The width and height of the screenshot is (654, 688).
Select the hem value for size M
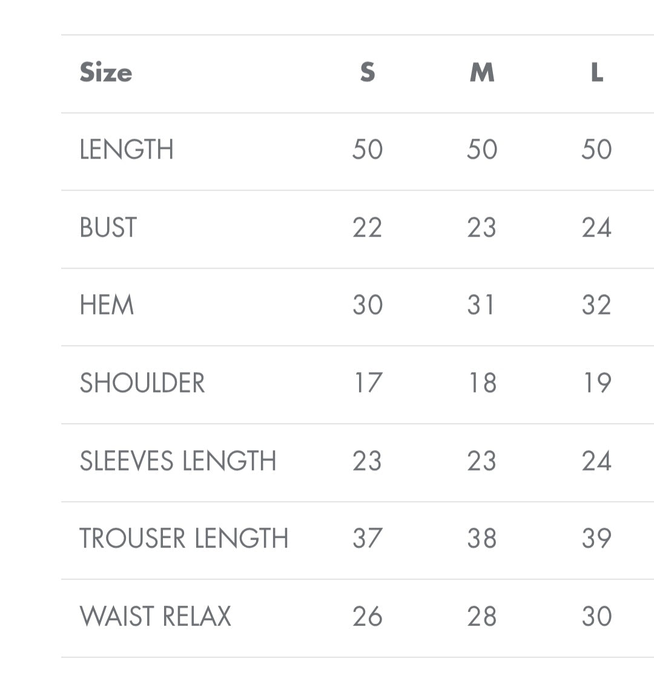[x=482, y=305]
